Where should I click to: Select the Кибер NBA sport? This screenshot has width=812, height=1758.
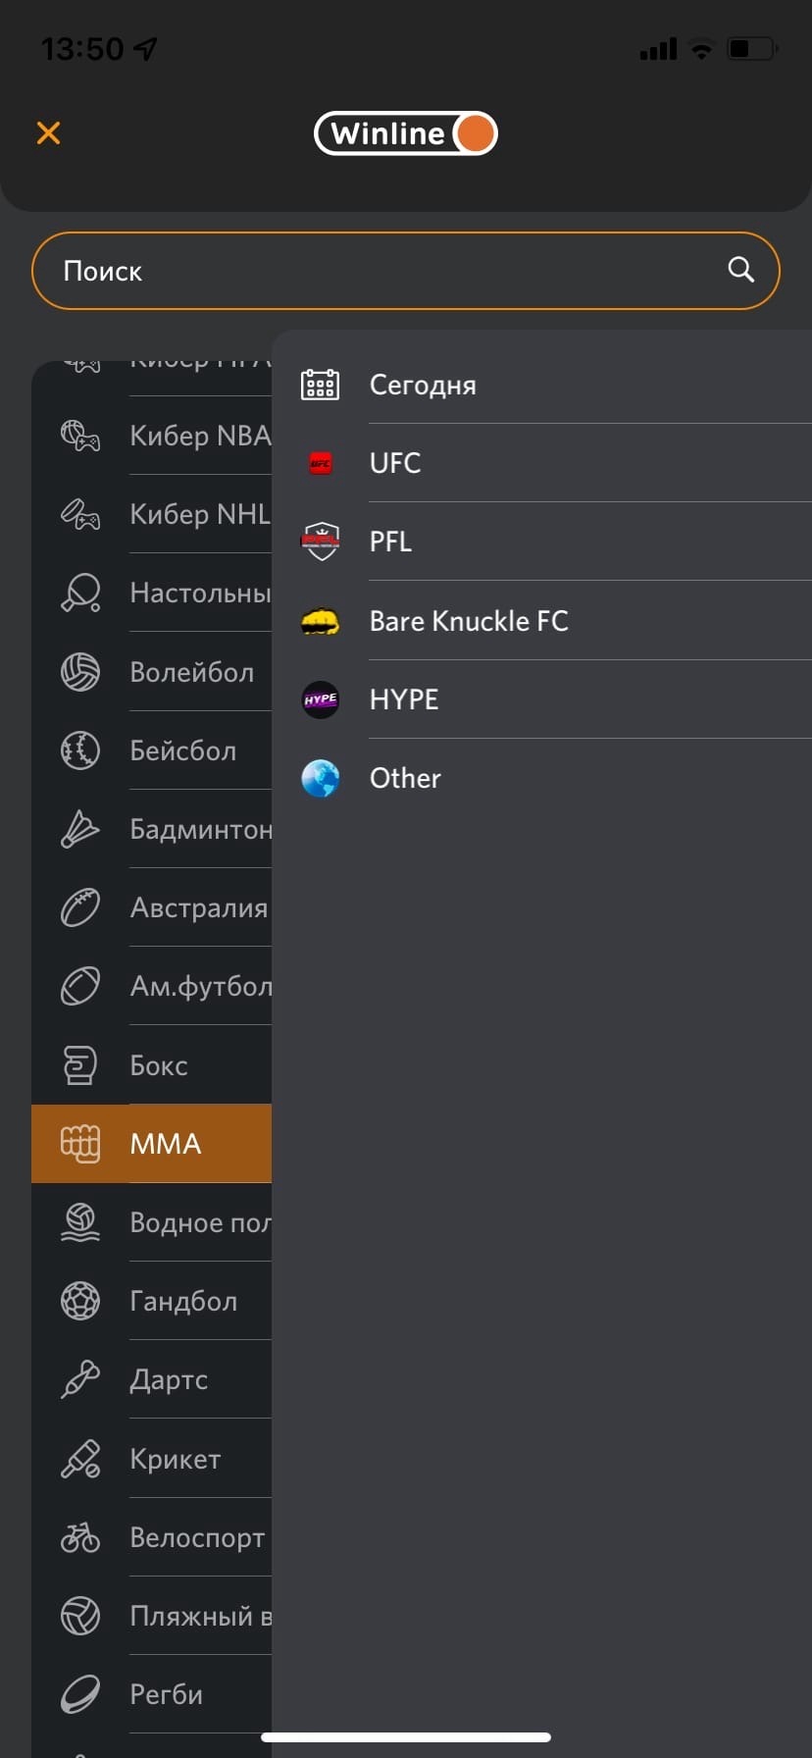click(152, 436)
